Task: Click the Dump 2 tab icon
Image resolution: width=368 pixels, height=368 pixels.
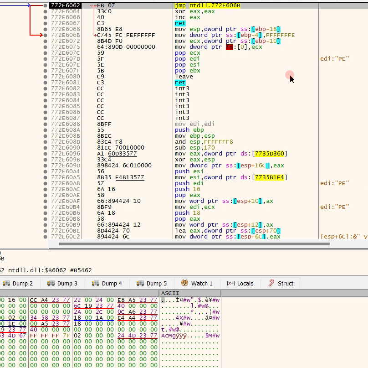Action: 6,283
